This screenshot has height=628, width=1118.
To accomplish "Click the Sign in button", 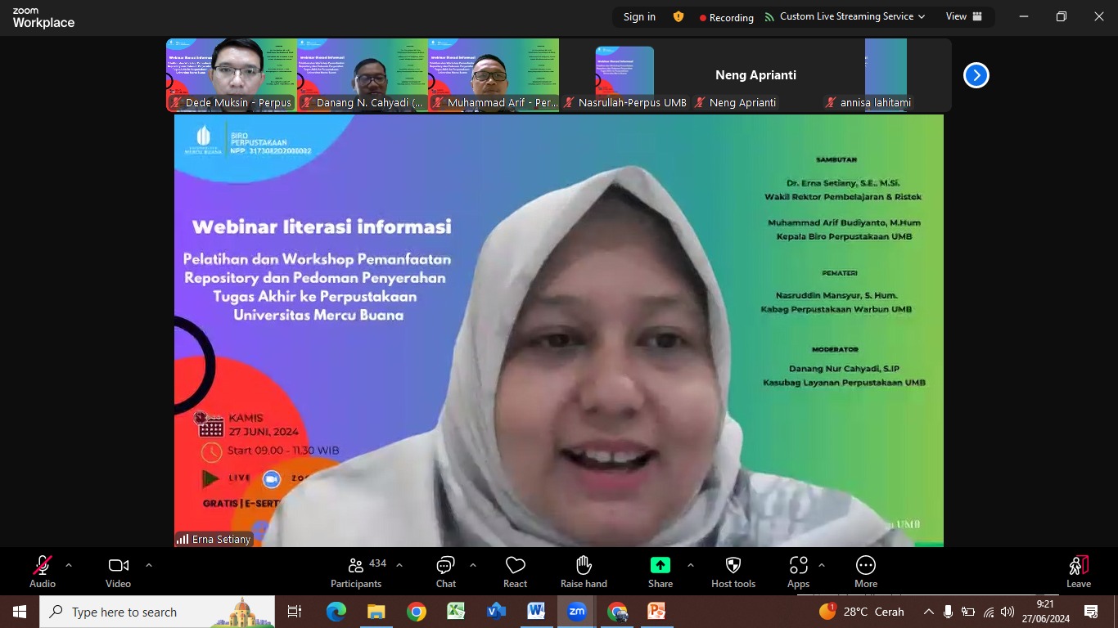I will coord(639,16).
